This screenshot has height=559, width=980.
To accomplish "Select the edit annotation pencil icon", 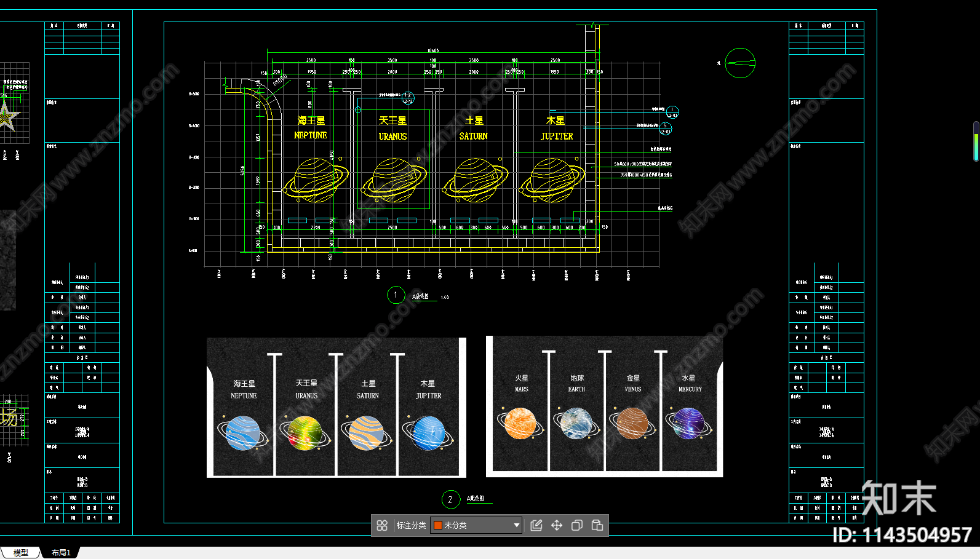I will pyautogui.click(x=536, y=525).
